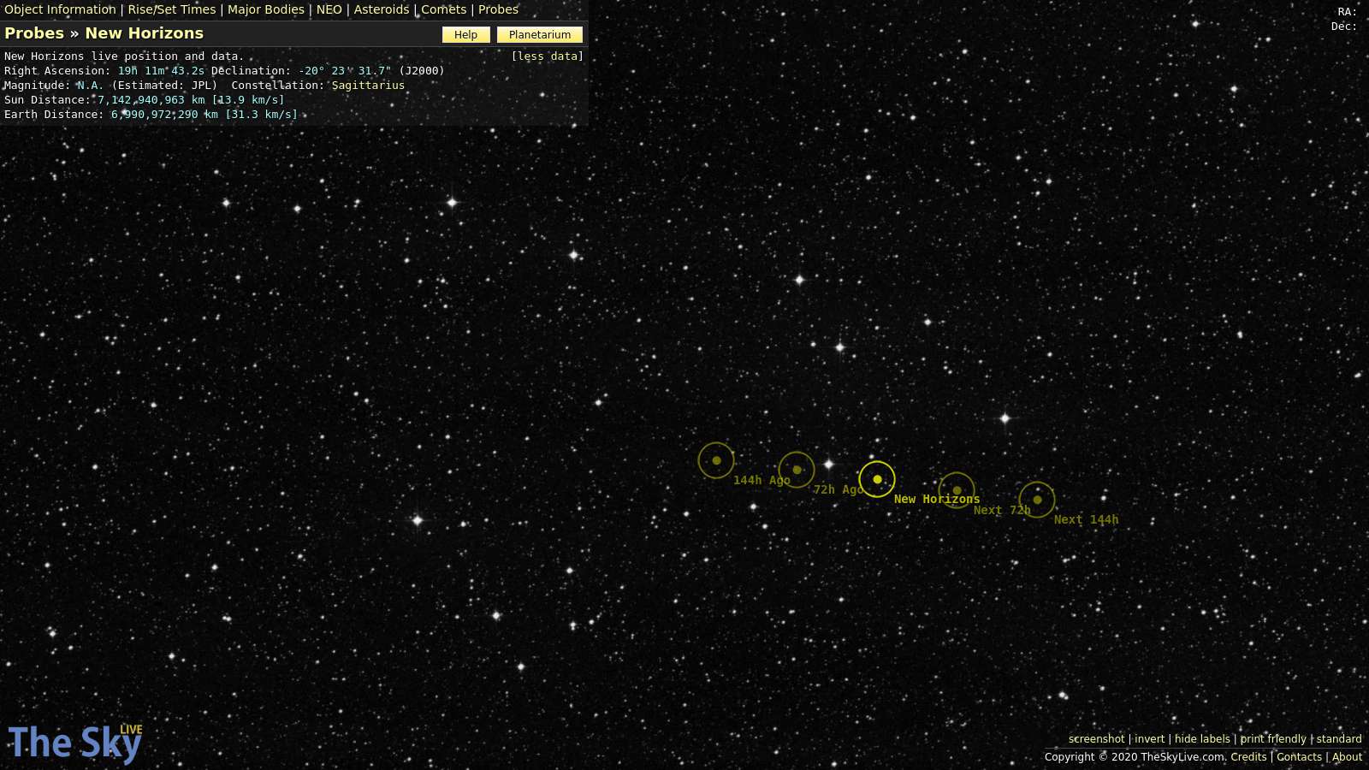1369x770 pixels.
Task: Open the NEO menu item
Action: (329, 9)
